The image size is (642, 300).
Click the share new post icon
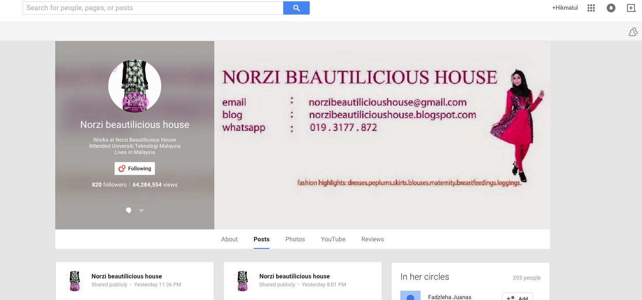tap(631, 8)
